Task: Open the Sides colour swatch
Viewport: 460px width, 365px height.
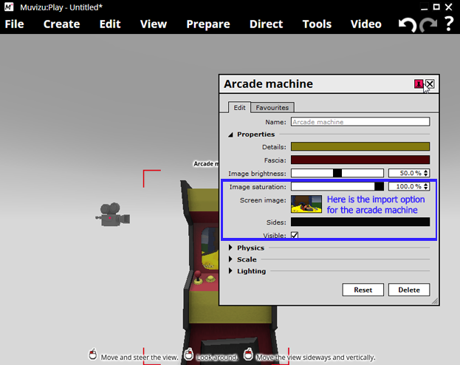Action: pyautogui.click(x=360, y=222)
